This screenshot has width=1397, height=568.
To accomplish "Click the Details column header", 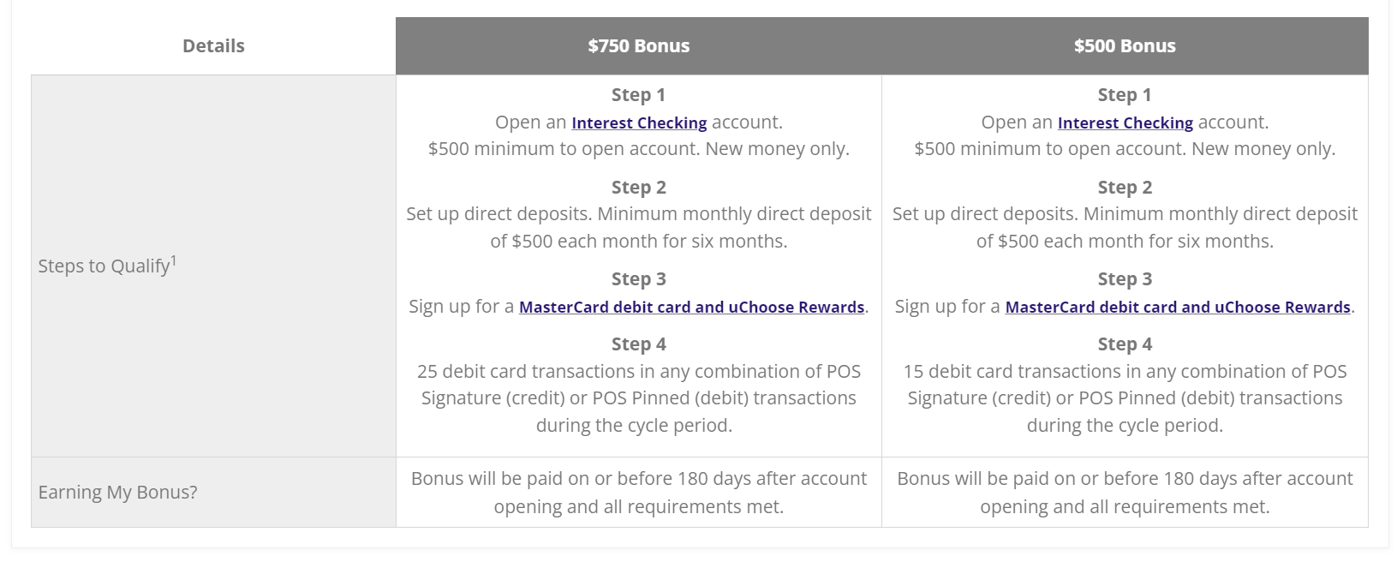I will click(213, 45).
